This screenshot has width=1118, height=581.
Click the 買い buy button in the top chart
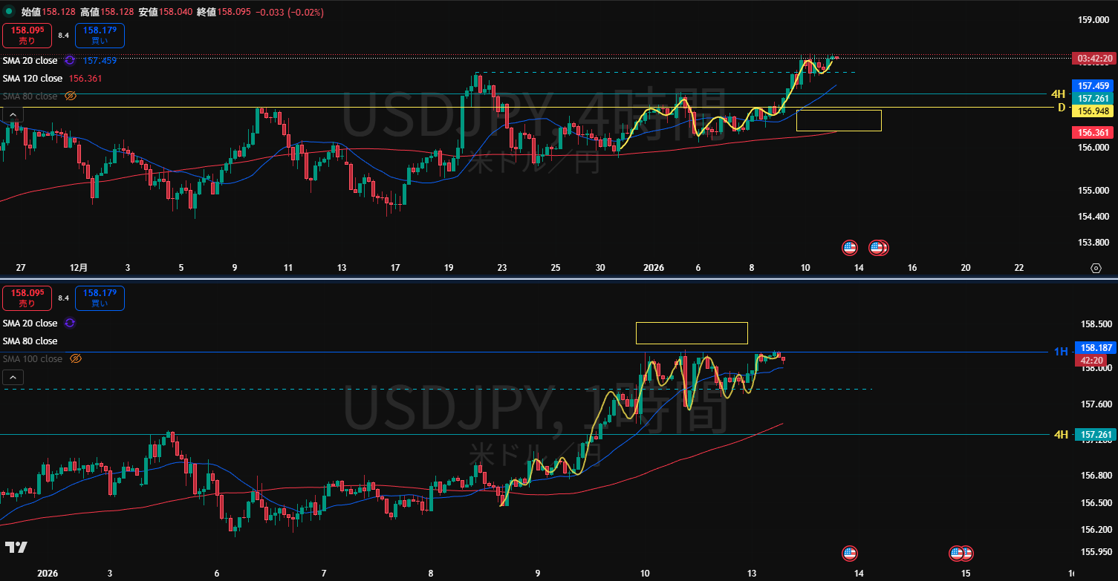[x=100, y=36]
